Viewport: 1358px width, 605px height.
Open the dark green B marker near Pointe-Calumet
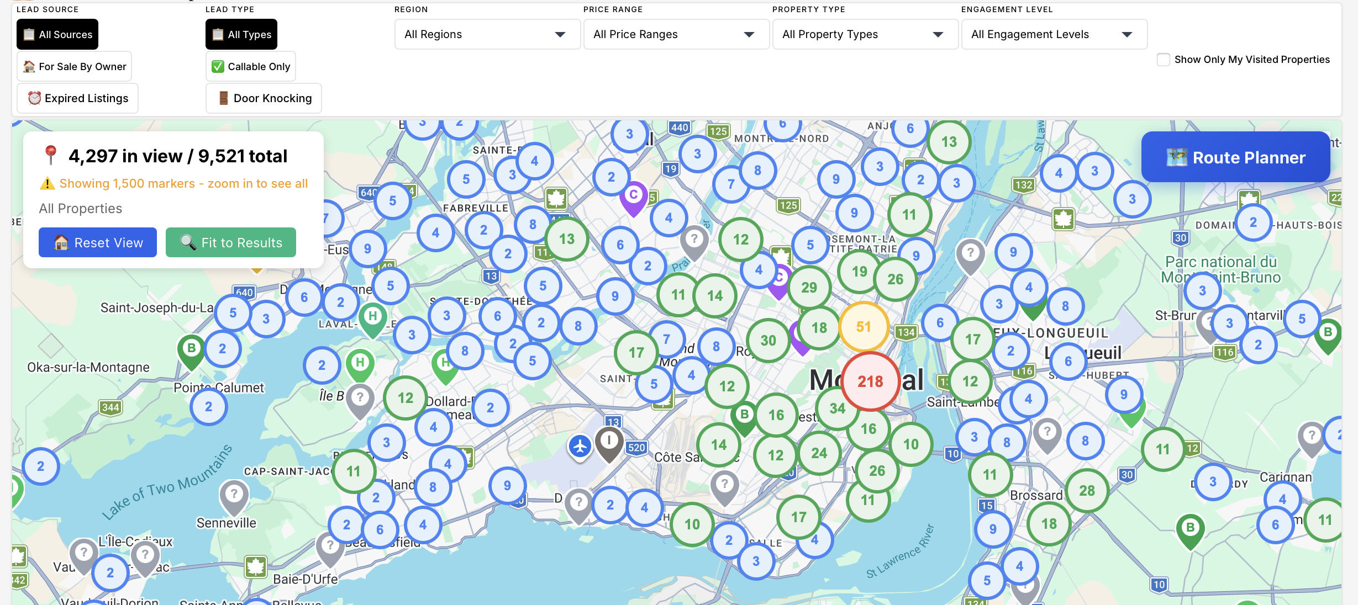point(191,347)
